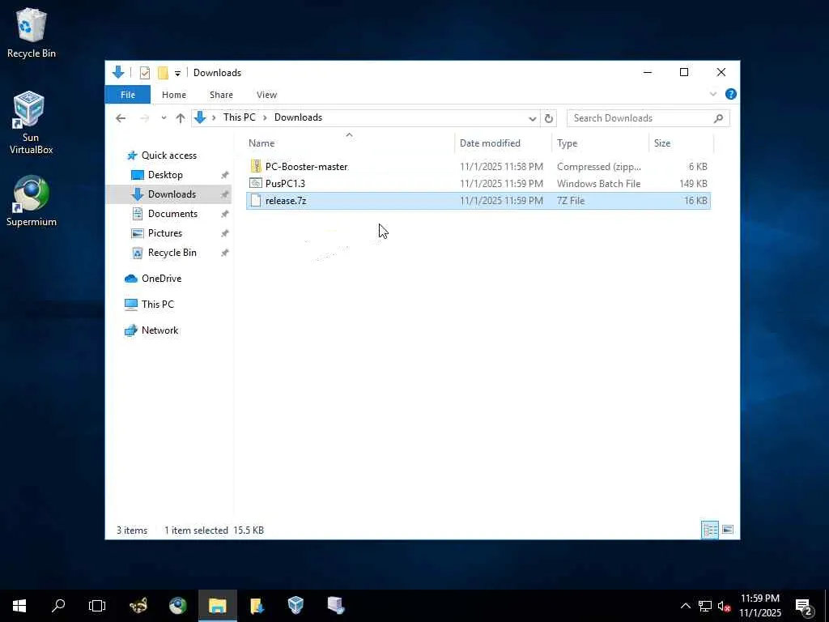This screenshot has height=622, width=829.
Task: Open Pictures in navigation pane
Action: (164, 233)
